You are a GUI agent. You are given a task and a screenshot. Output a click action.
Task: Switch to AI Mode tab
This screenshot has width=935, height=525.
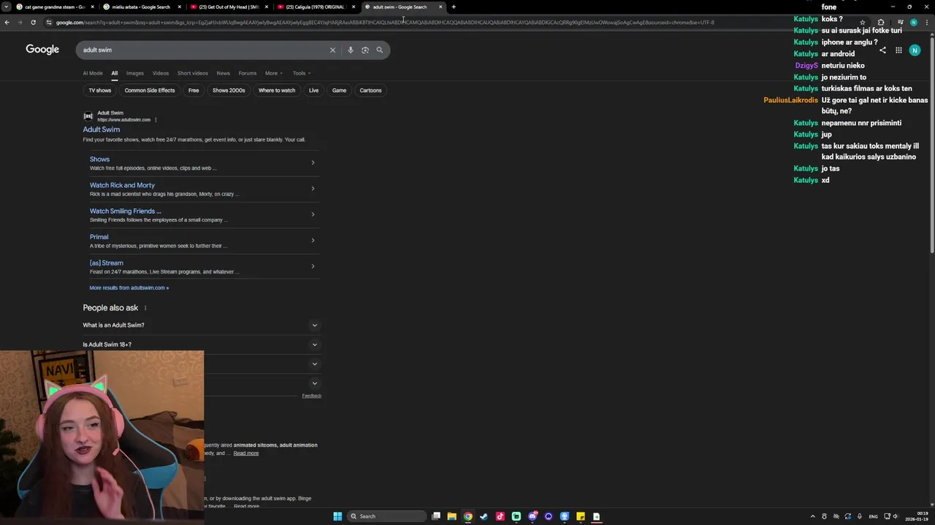pos(93,73)
